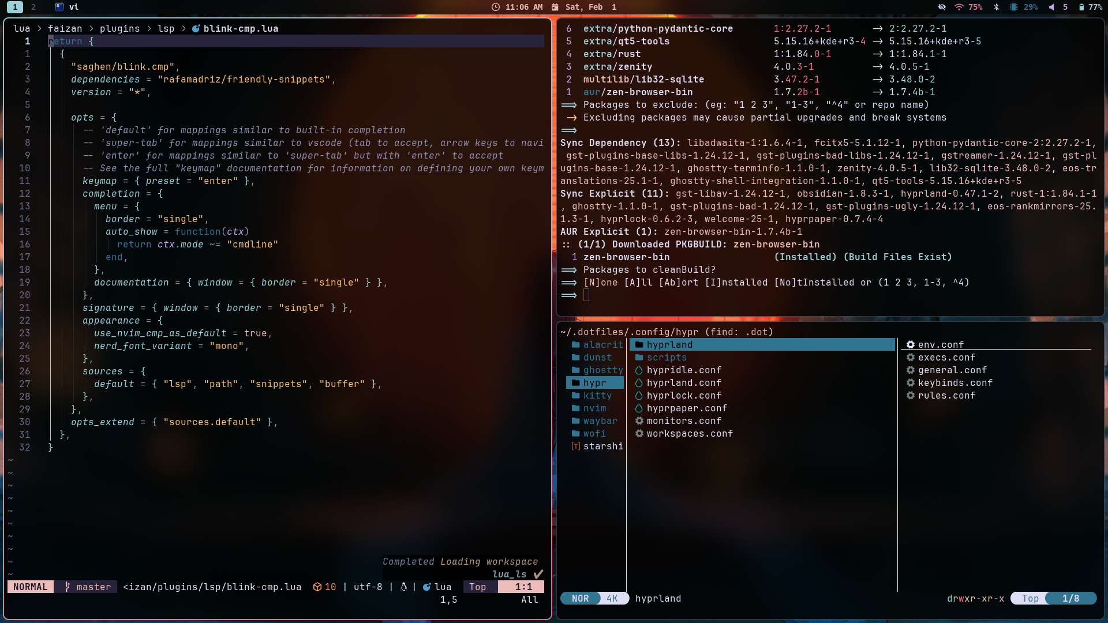Click the volume speaker icon in the top bar
This screenshot has width=1108, height=623.
pyautogui.click(x=1051, y=7)
